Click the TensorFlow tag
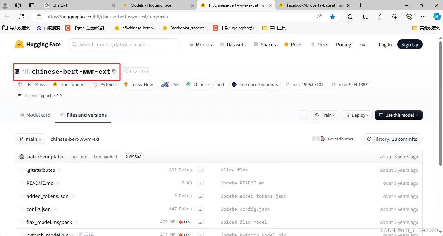 point(138,84)
